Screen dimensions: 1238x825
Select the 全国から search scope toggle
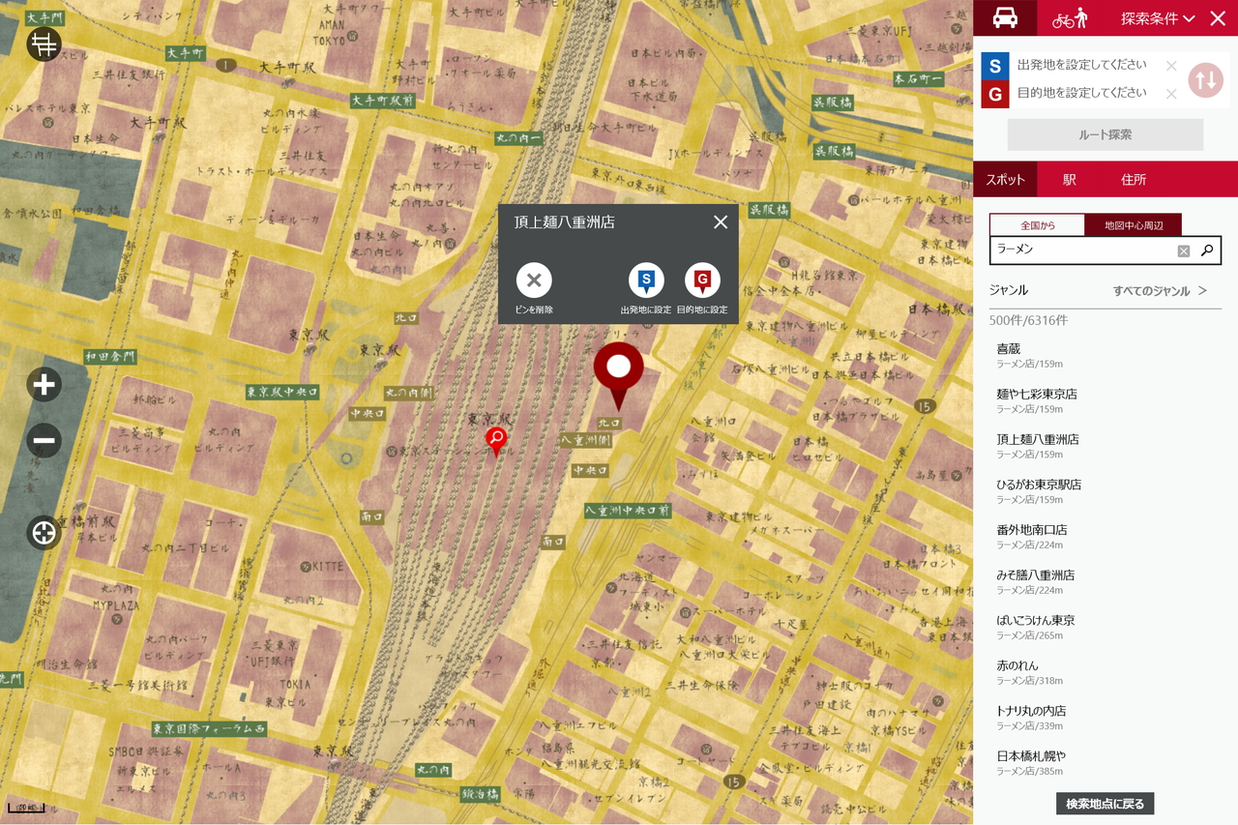(1037, 225)
